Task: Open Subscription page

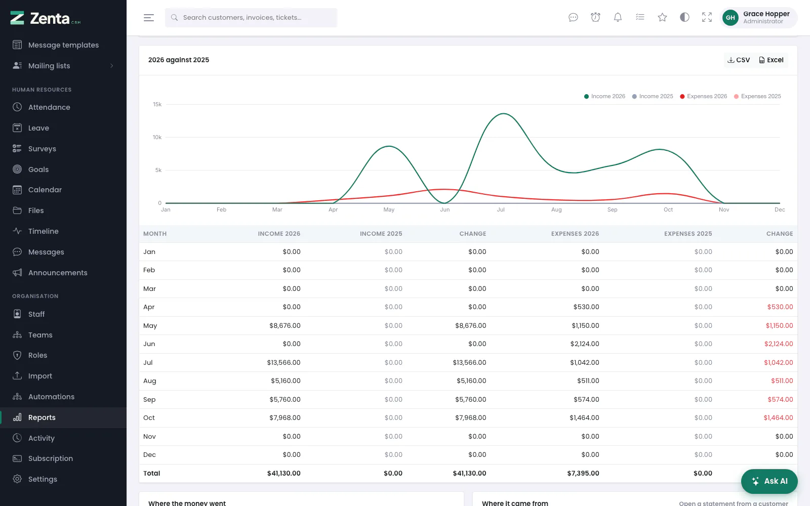Action: 63,458
